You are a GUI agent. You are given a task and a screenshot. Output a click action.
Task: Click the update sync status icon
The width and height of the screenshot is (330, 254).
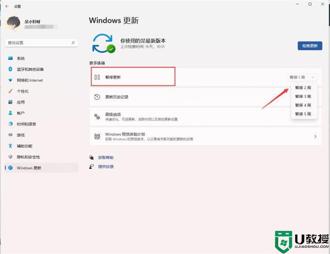[104, 43]
